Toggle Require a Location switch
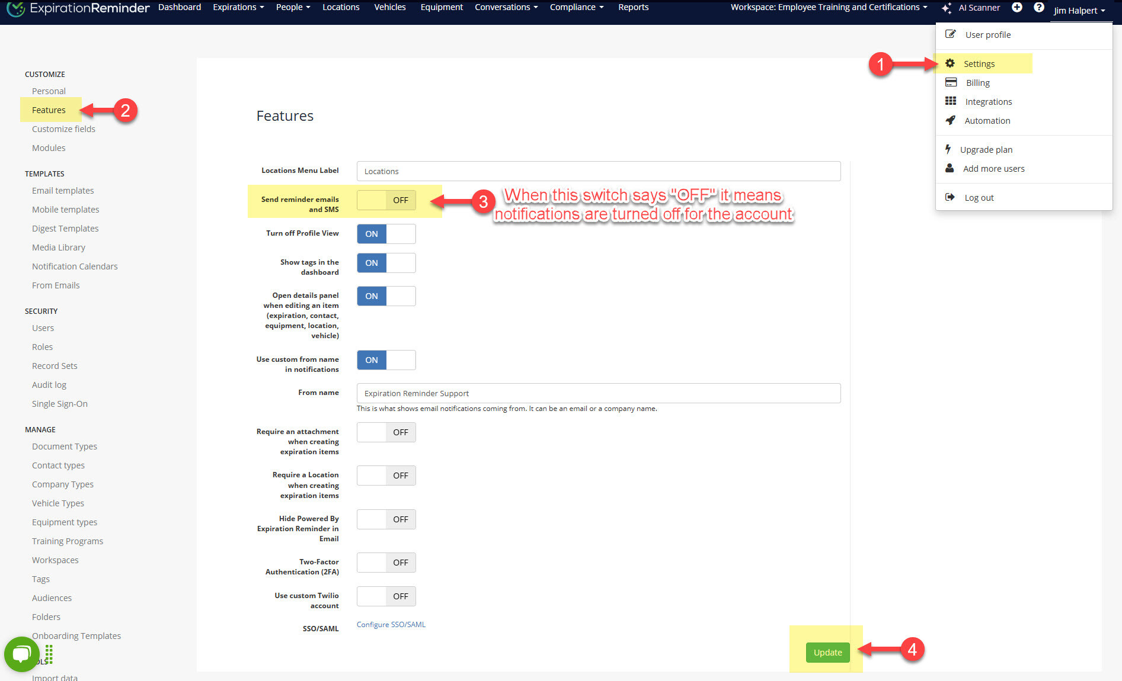Image resolution: width=1122 pixels, height=681 pixels. tap(386, 476)
